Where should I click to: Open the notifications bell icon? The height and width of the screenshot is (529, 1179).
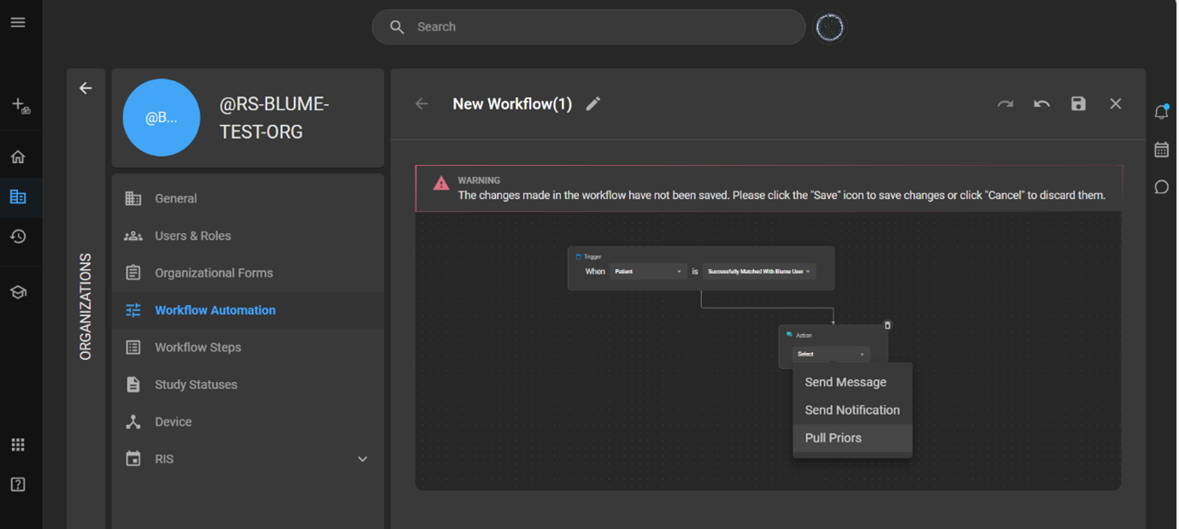pyautogui.click(x=1161, y=112)
